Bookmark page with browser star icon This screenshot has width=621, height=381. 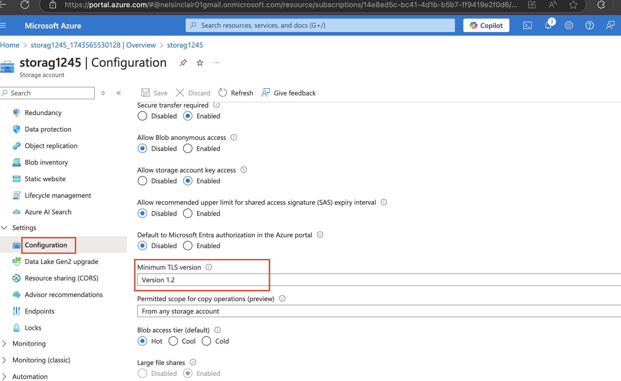click(x=573, y=5)
